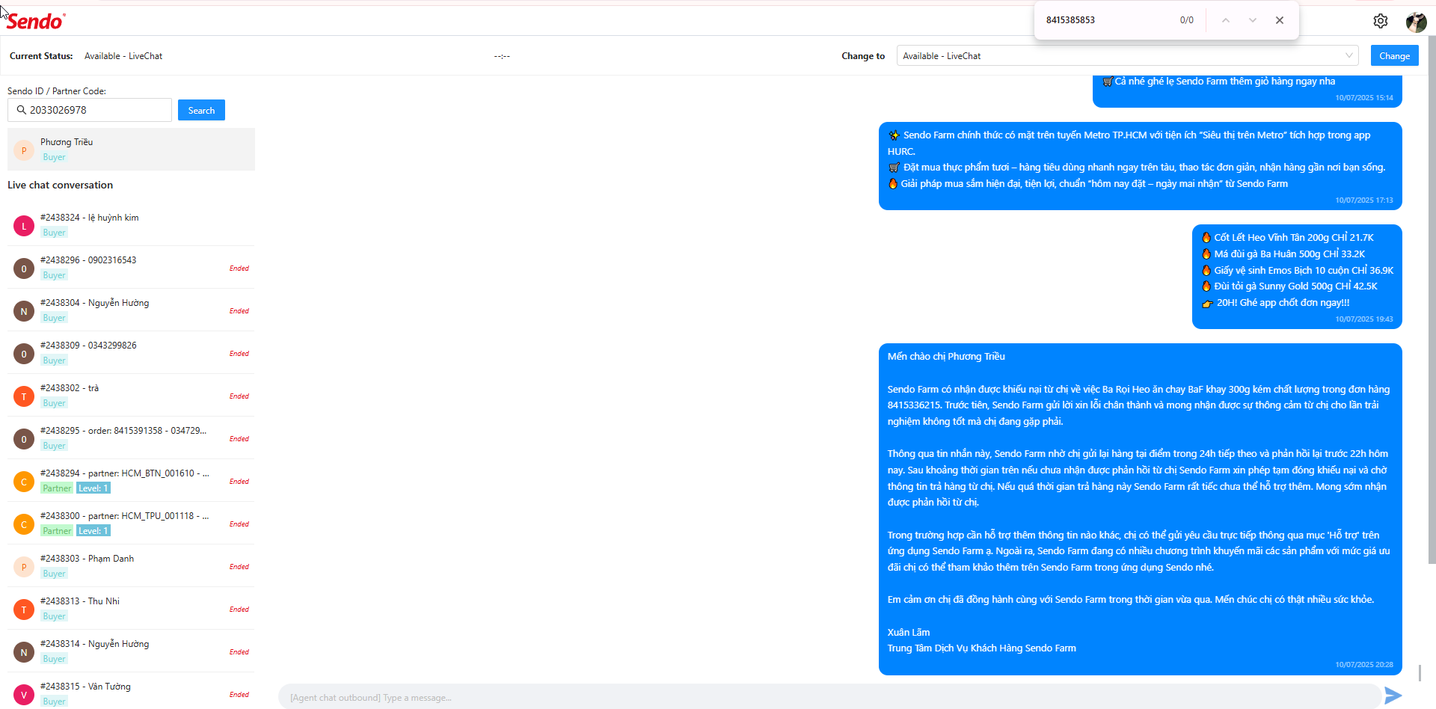Image resolution: width=1436 pixels, height=709 pixels.
Task: Expand the Change to status dropdown
Action: point(1127,56)
